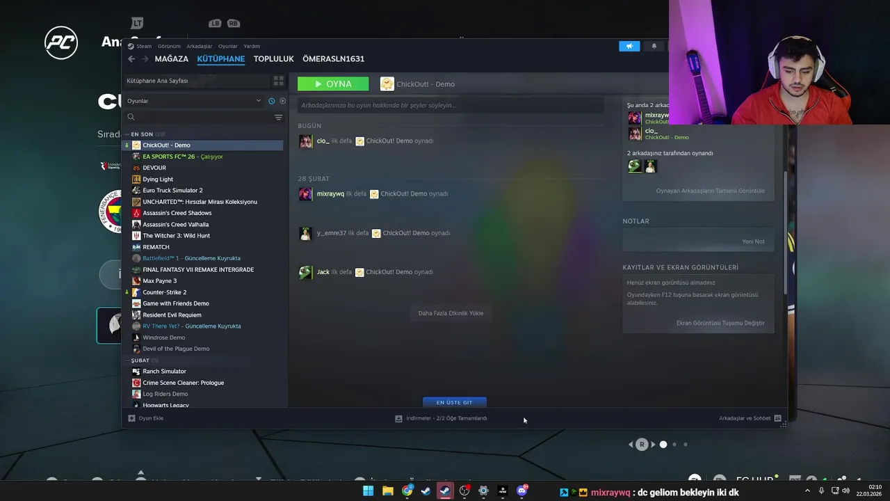Image resolution: width=890 pixels, height=501 pixels.
Task: Open the gear settings app in taskbar
Action: [483, 491]
